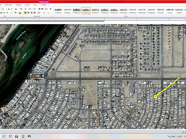Open the Font dialog launcher
186x139 pixels.
[22, 16]
